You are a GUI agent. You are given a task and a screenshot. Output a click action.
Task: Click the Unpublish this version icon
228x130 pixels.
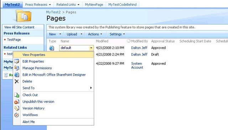[x=17, y=102]
